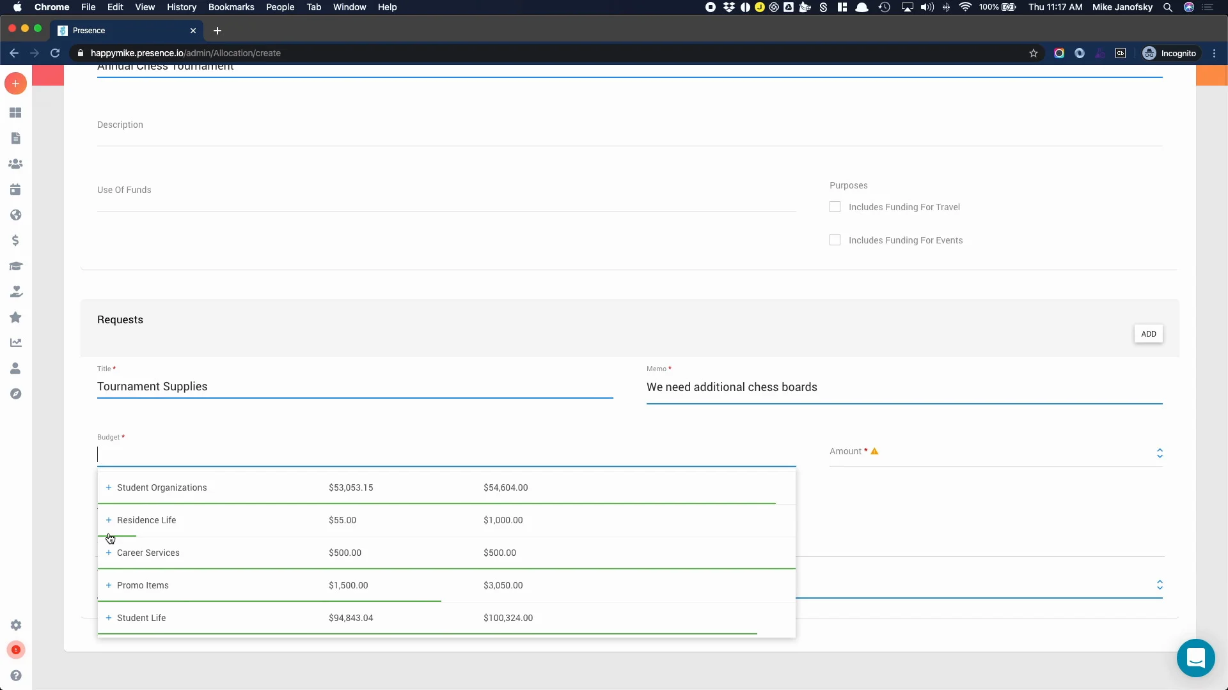1228x690 pixels.
Task: Click the calendar events icon in sidebar
Action: (15, 190)
